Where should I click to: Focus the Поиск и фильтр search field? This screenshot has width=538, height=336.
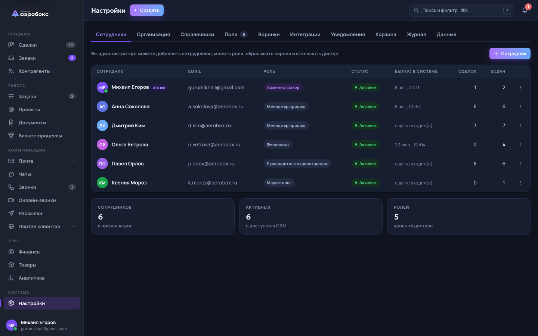(462, 10)
